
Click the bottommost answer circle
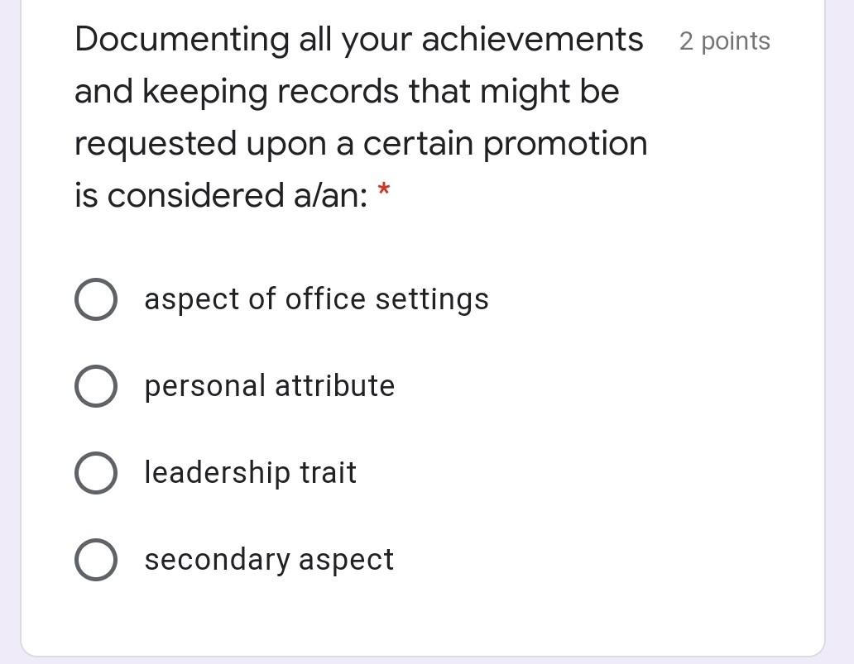[x=95, y=559]
